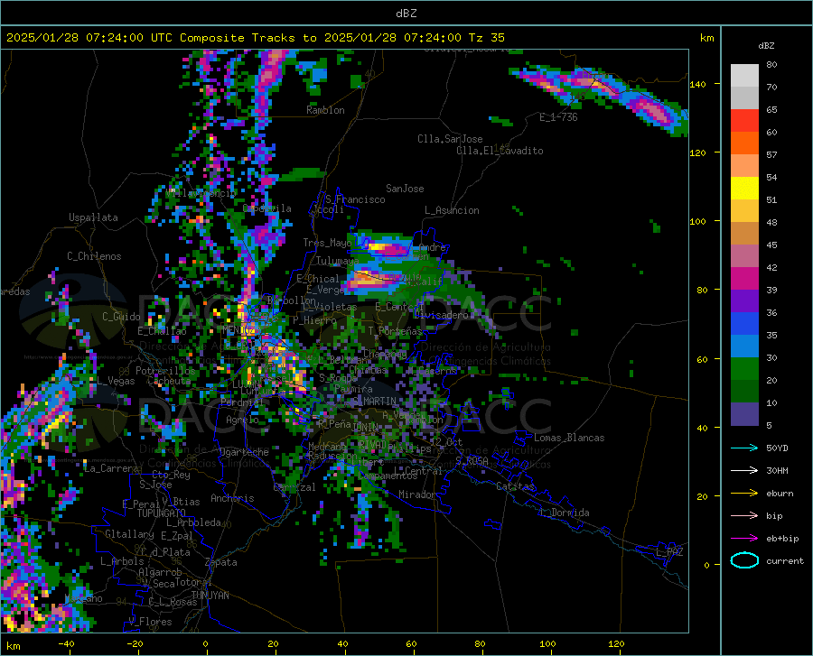Click the 120 tick on the horizontal axis
Viewport: 813px width, 656px height.
(x=616, y=644)
